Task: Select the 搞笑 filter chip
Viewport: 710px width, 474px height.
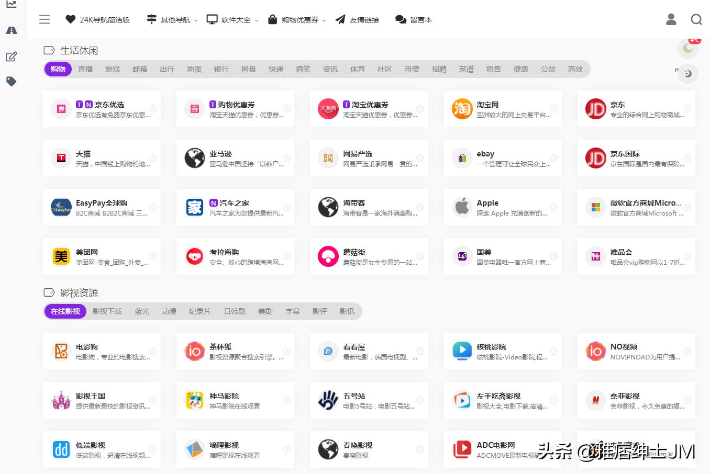Action: (x=303, y=69)
